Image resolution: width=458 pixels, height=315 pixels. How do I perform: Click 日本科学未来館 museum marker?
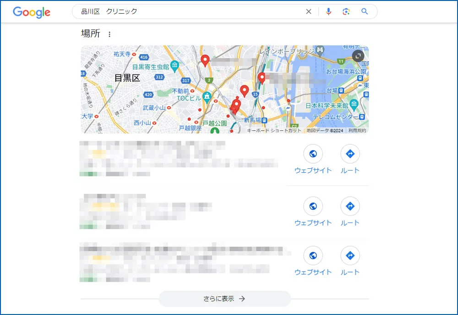[354, 105]
